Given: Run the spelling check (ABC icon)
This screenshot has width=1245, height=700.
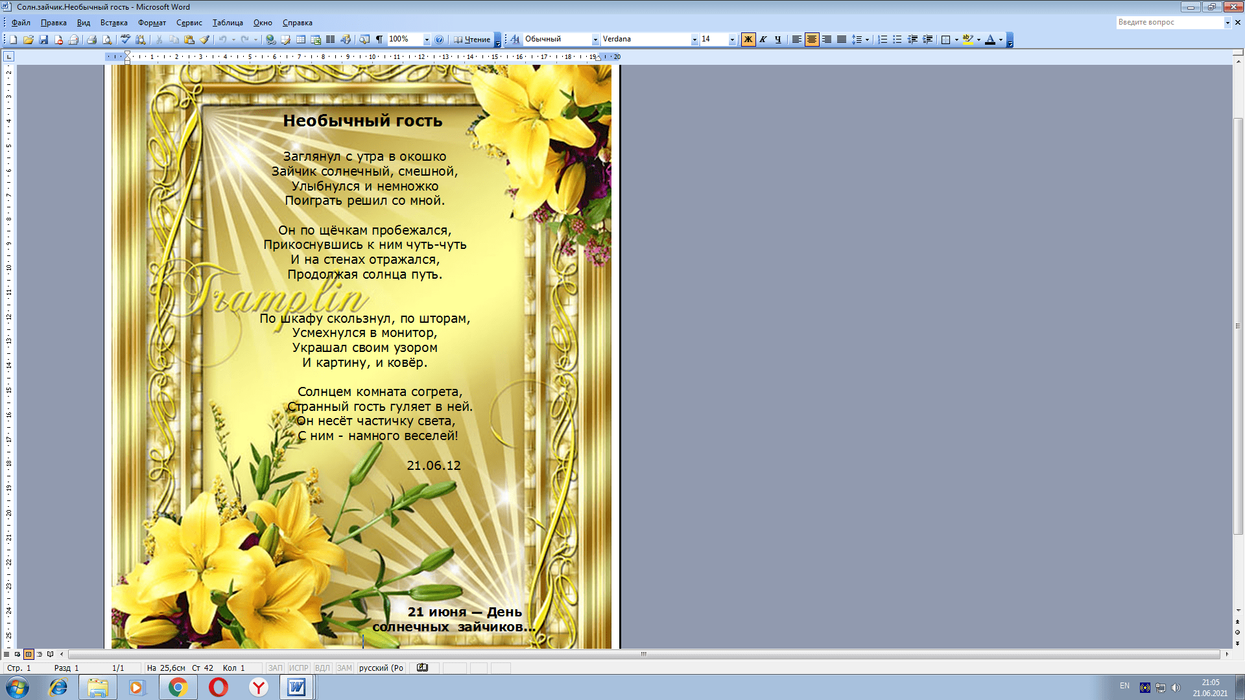Looking at the screenshot, I should [x=126, y=40].
